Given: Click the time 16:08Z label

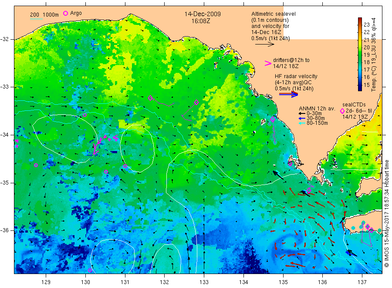Looking at the screenshot, I should coord(201,21).
